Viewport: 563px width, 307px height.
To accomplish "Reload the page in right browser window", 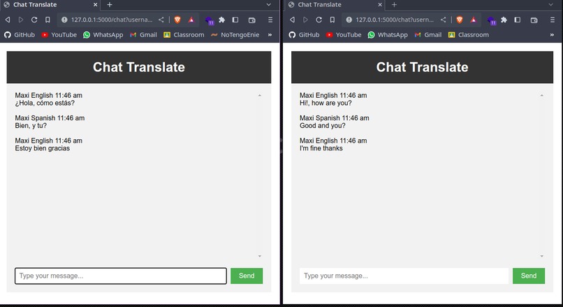I will pos(319,20).
